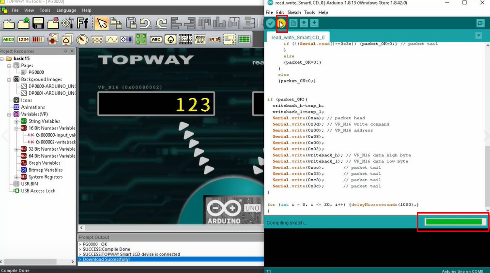This screenshot has width=490, height=273.
Task: Insert a circular gauge meter element
Action: tap(82, 39)
